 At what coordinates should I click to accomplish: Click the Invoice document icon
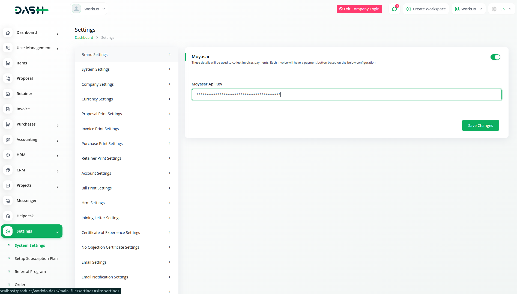8,109
